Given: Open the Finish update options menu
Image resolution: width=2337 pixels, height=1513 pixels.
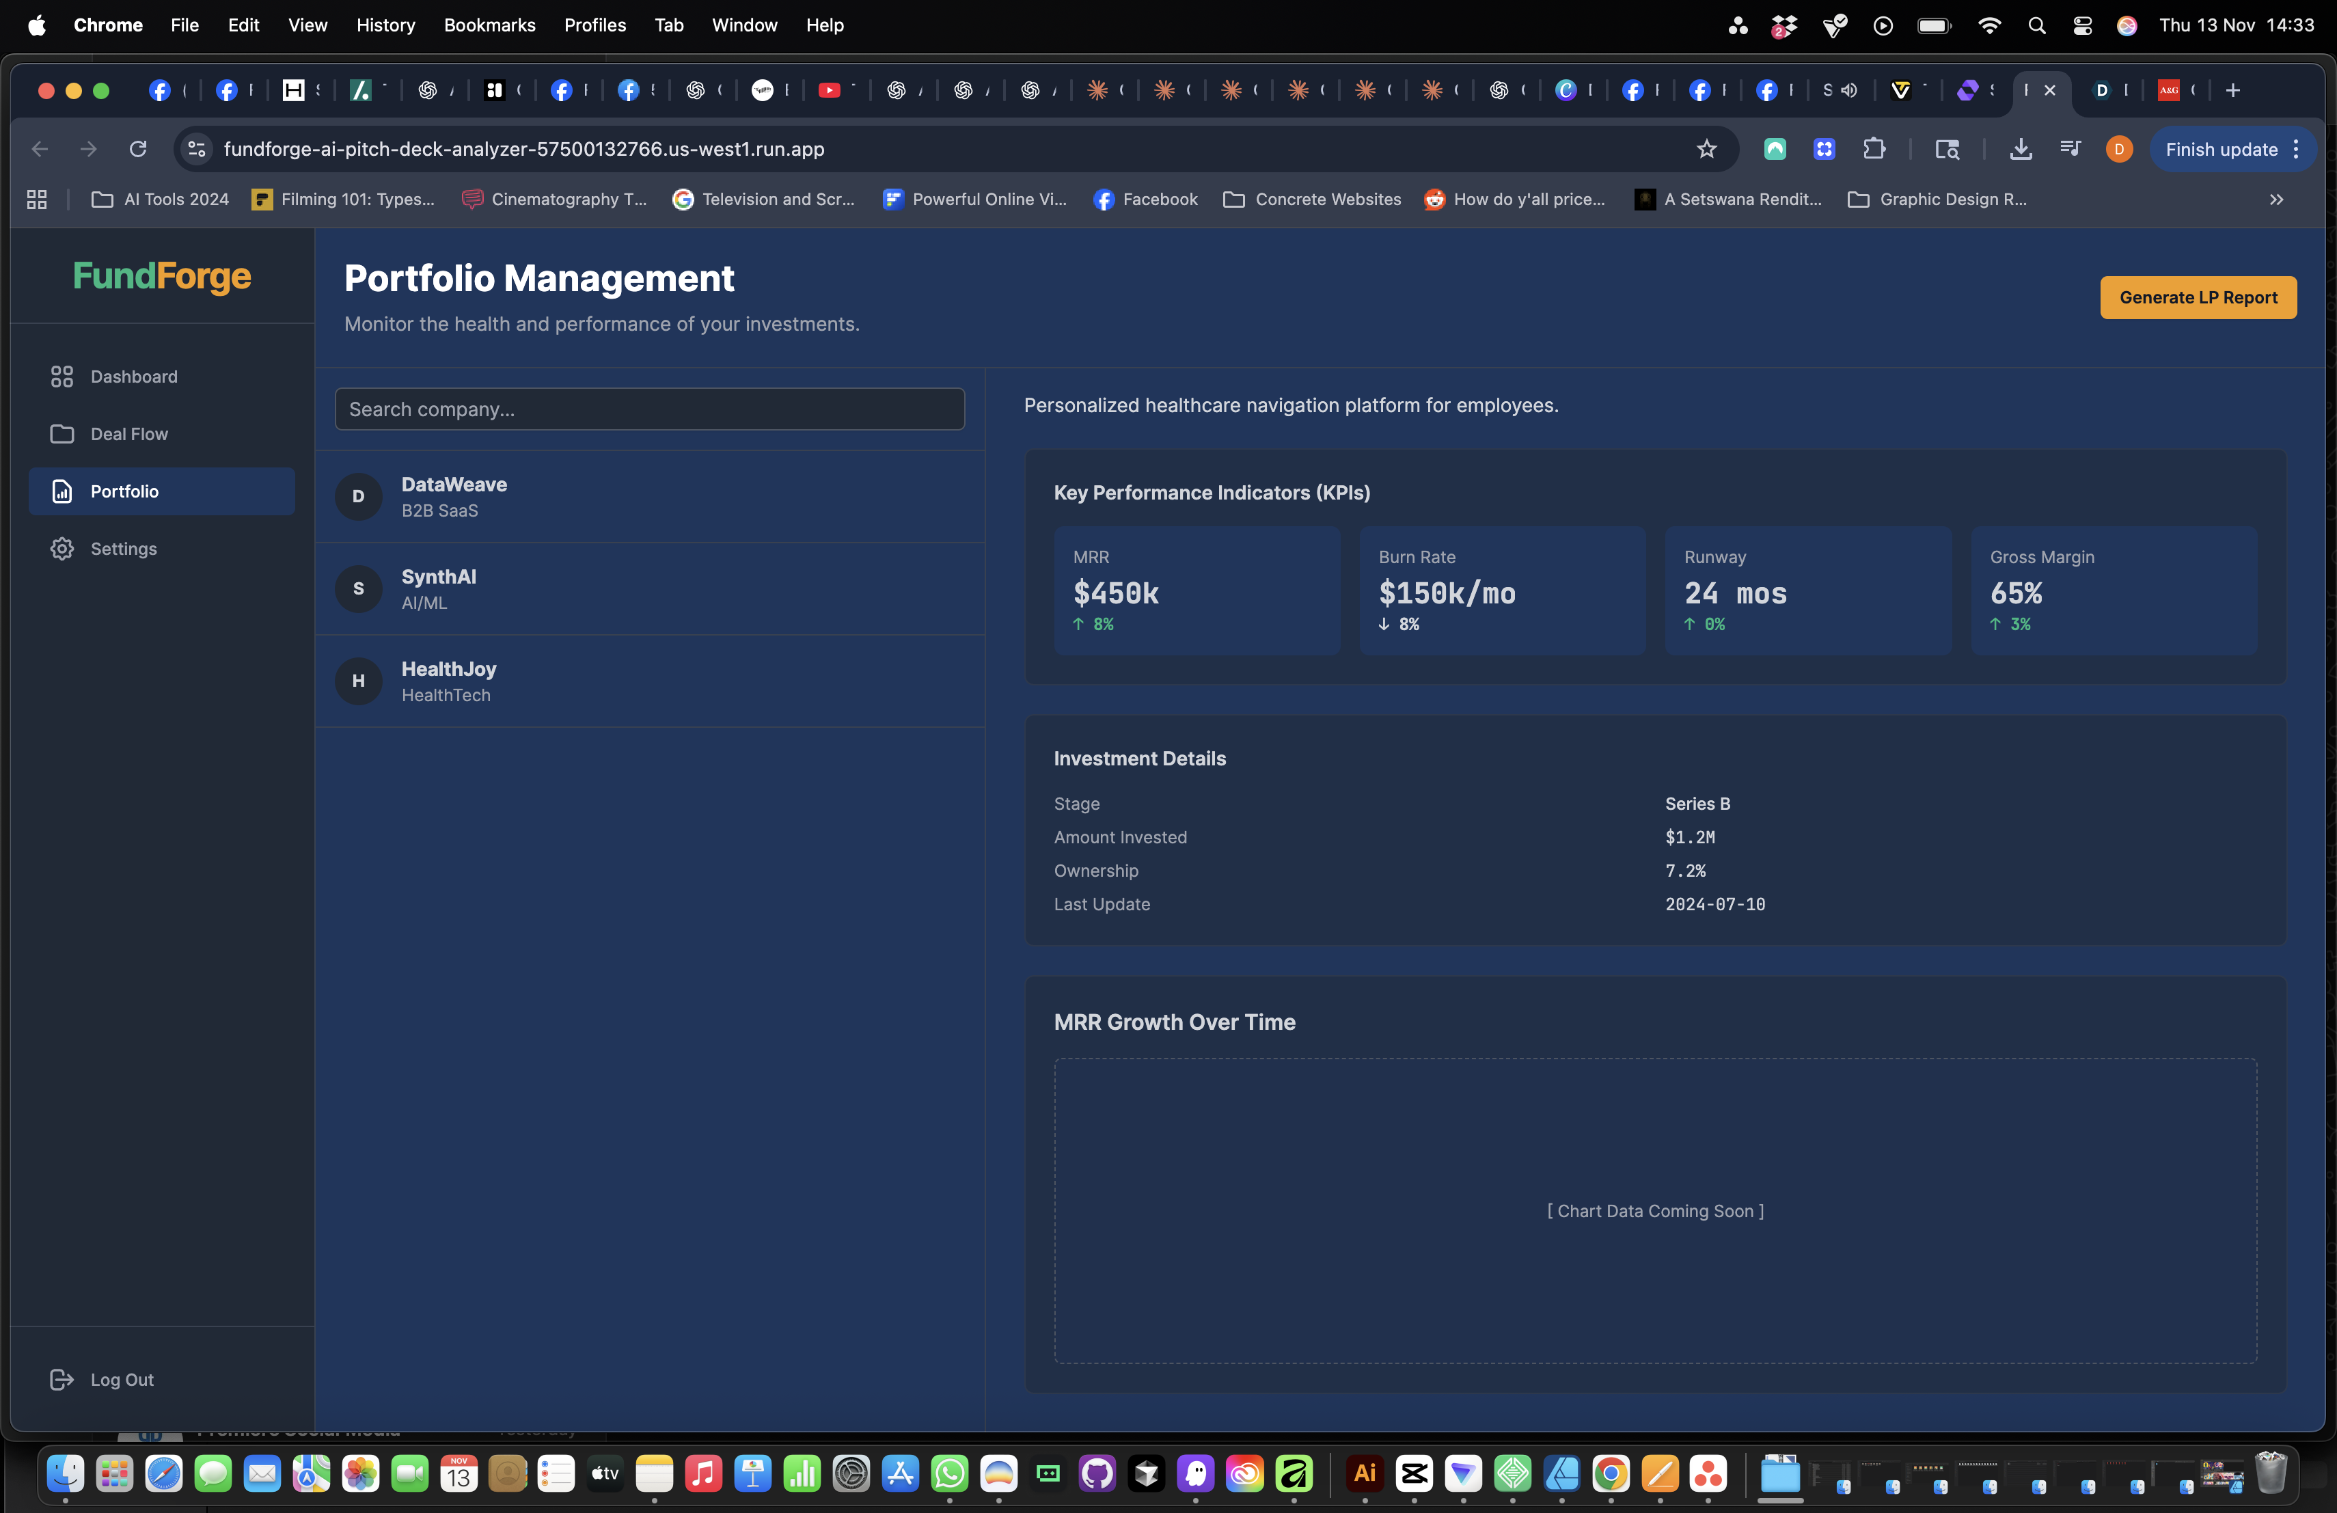Looking at the screenshot, I should 2296,149.
